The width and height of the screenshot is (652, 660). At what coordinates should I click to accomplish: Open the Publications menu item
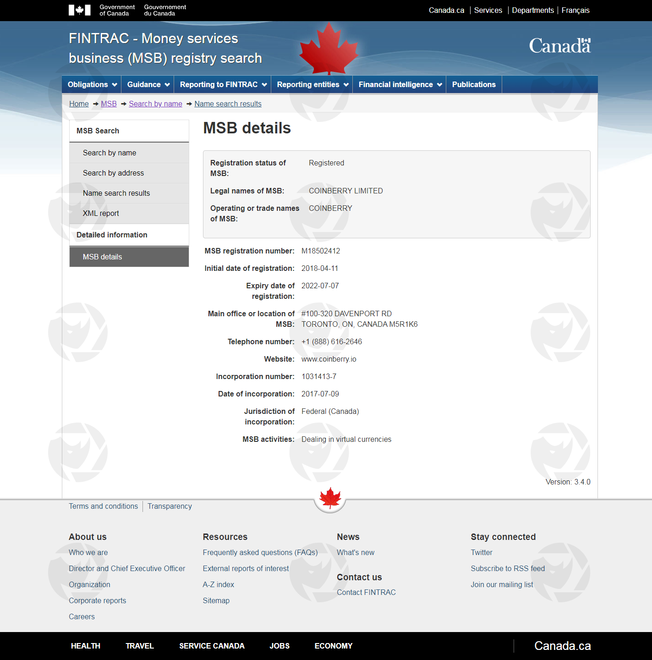tap(474, 84)
